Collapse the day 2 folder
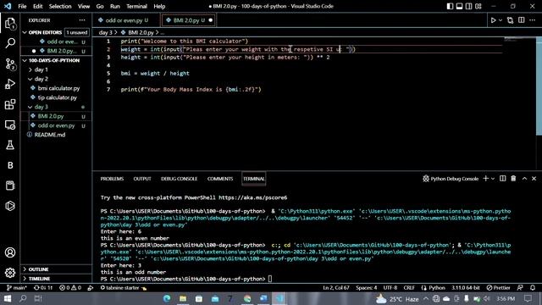This screenshot has width=542, height=305. click(41, 79)
